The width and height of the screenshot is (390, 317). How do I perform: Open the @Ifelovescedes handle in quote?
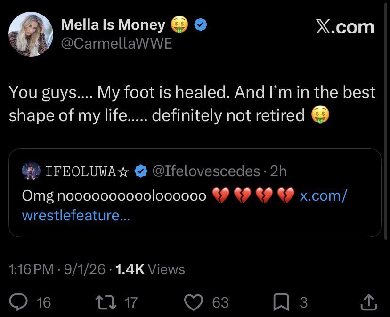[x=206, y=171]
